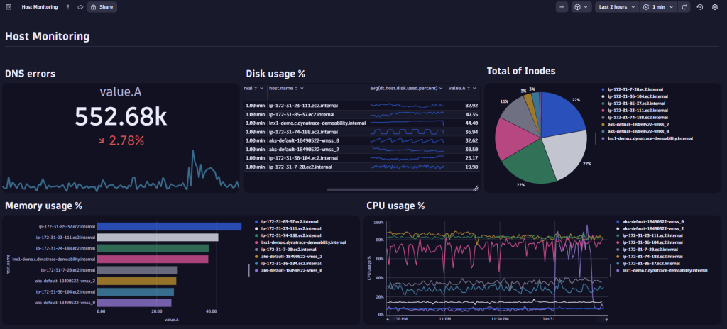Toggle ip-172-31-23-111.ec2.internal in Memory usage legend
727x329 pixels.
point(288,228)
